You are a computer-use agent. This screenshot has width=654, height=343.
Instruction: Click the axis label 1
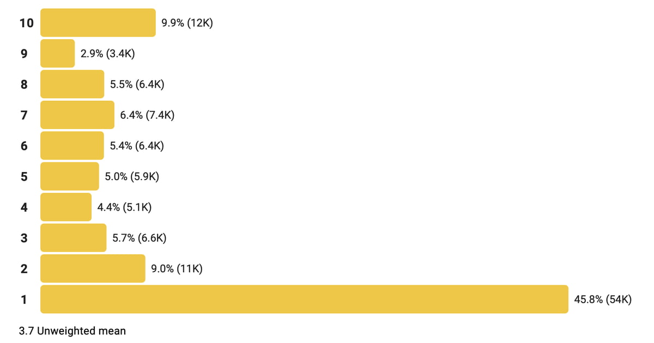24,299
